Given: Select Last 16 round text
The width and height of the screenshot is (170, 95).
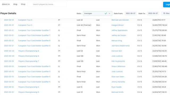Looking at the screenshot, I should tap(79, 87).
